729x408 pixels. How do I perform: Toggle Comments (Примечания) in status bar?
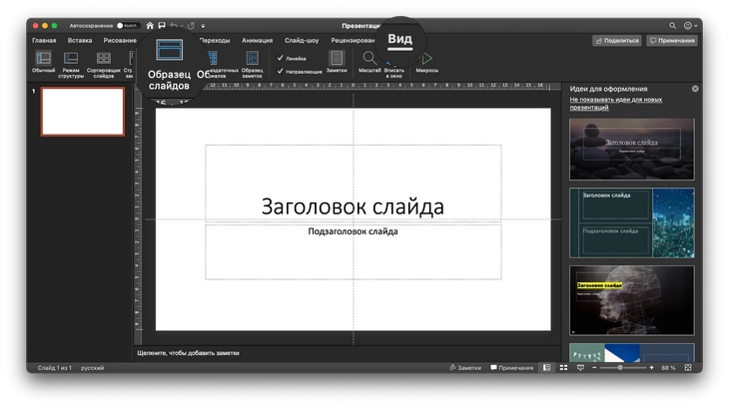click(512, 368)
